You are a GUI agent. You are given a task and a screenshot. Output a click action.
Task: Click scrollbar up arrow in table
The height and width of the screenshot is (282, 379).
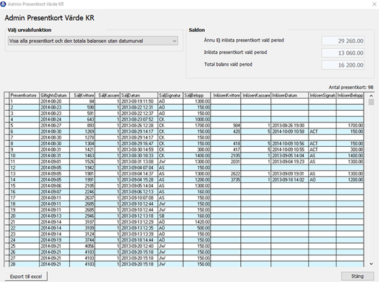point(371,96)
